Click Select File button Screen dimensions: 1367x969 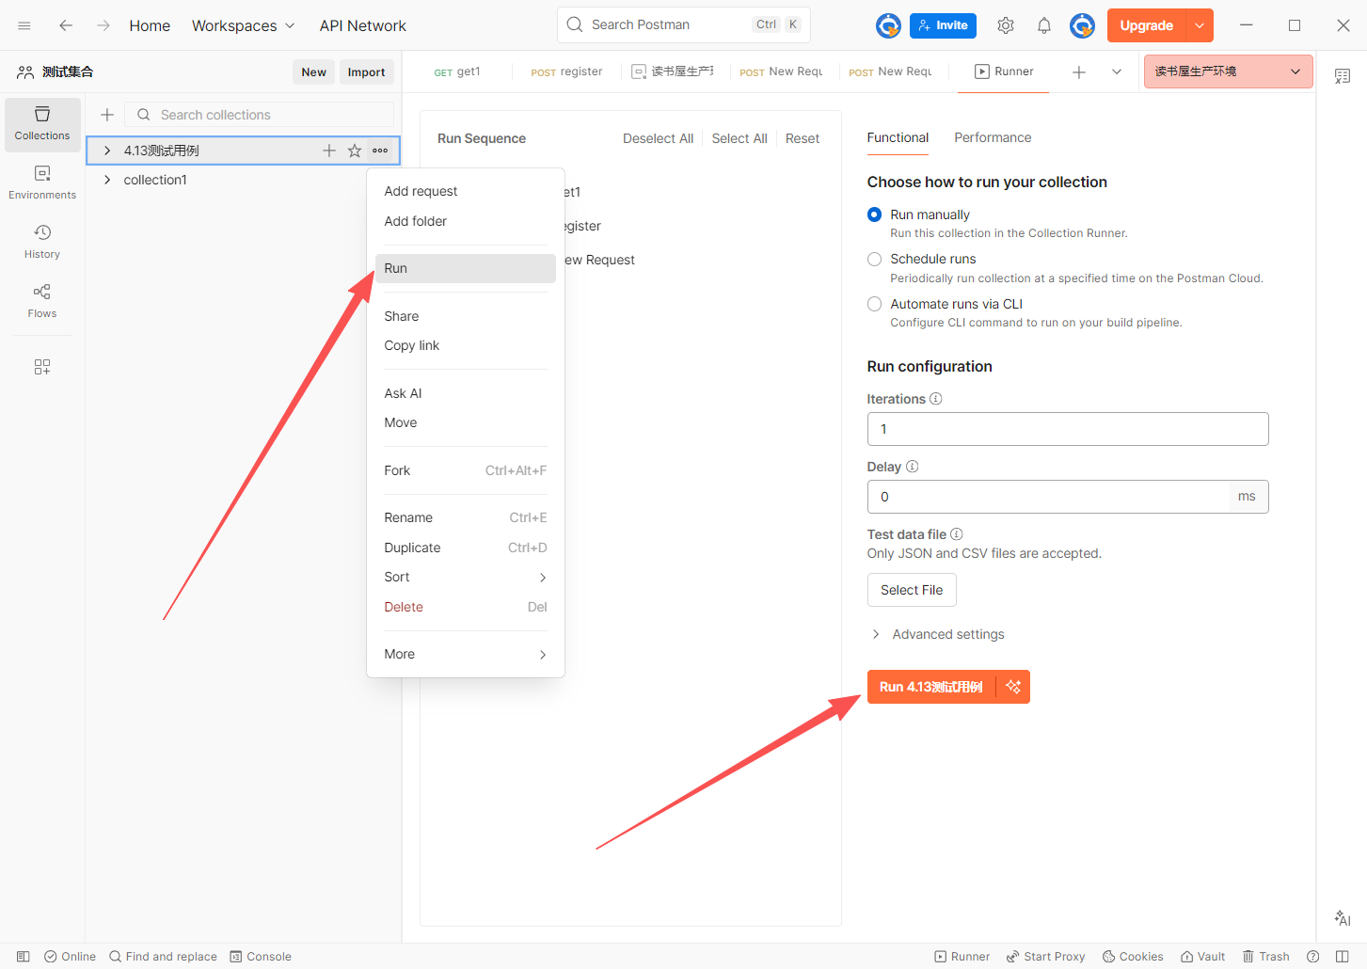pyautogui.click(x=912, y=590)
